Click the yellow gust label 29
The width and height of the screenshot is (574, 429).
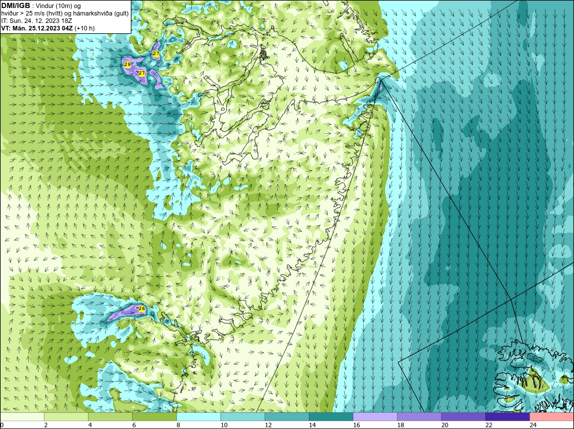click(x=127, y=64)
